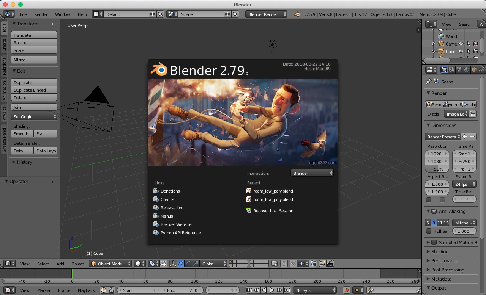
Task: Open the Scene properties tab icon
Action: 459,70
